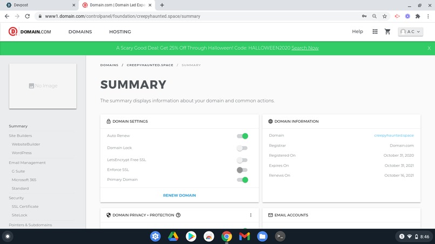Open Terminal from the shelf
Viewport: 435px width, 244px height.
point(280,236)
